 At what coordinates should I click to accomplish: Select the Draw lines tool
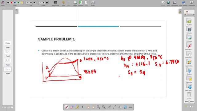(x=115, y=107)
